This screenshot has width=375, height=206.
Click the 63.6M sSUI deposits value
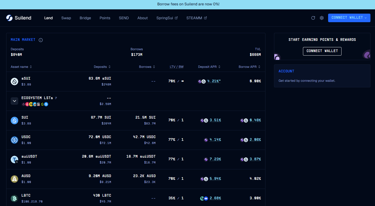click(100, 79)
